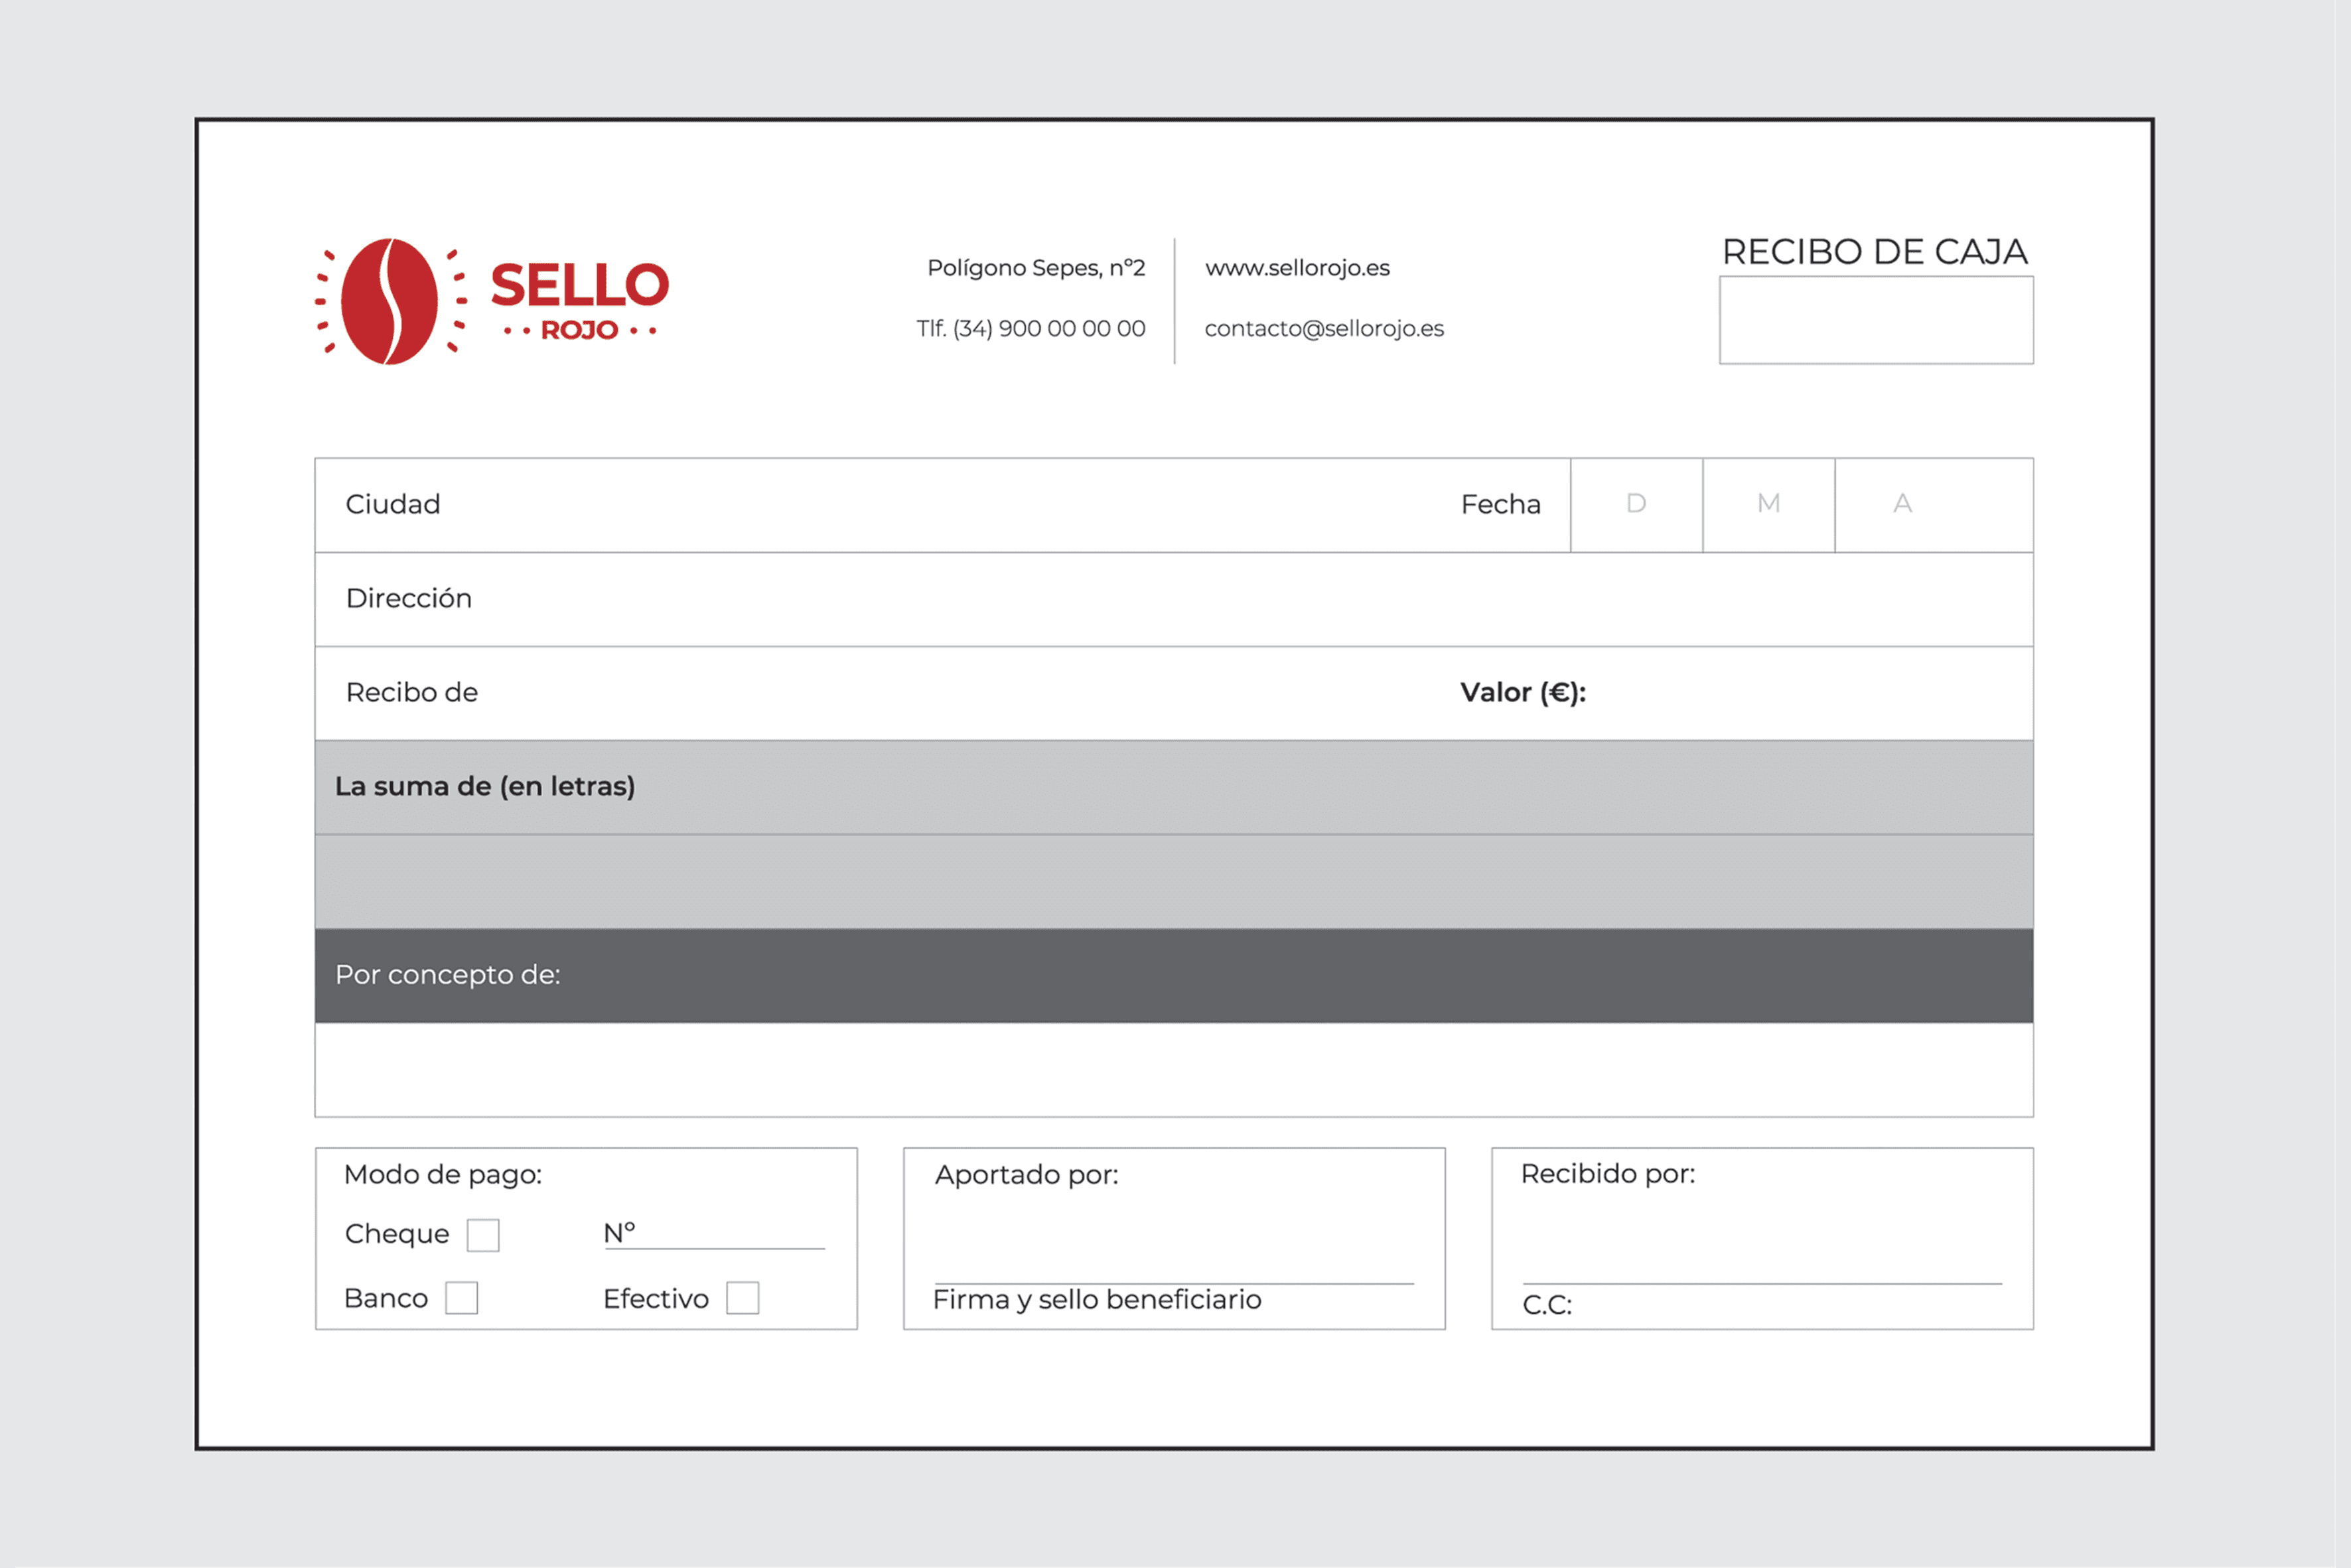This screenshot has height=1568, width=2351.
Task: Click the Fecha label
Action: (x=1500, y=504)
